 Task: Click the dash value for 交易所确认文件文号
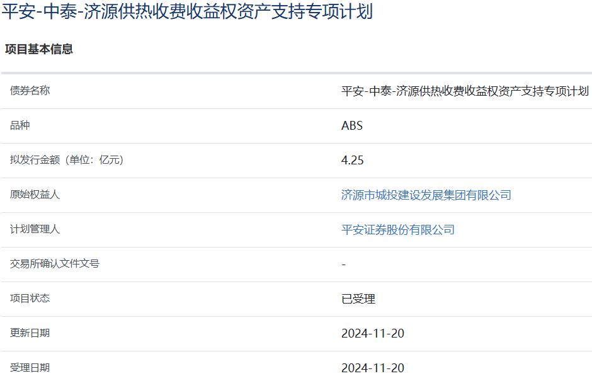(343, 265)
